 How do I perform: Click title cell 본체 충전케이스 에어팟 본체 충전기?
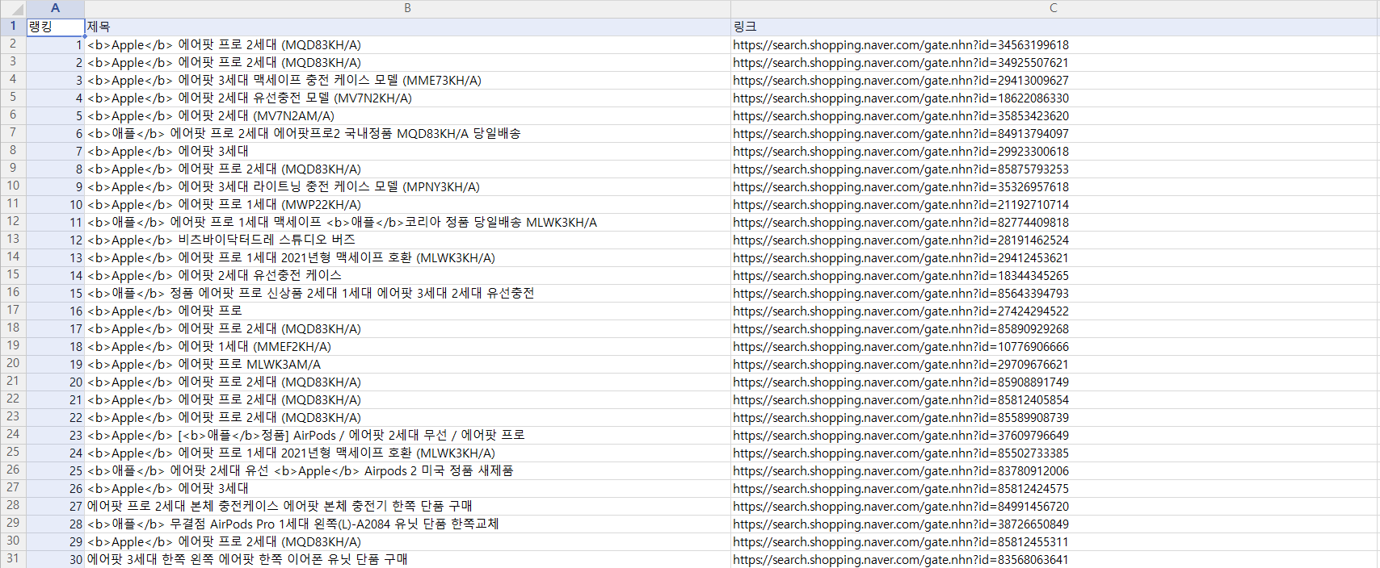pyautogui.click(x=407, y=506)
